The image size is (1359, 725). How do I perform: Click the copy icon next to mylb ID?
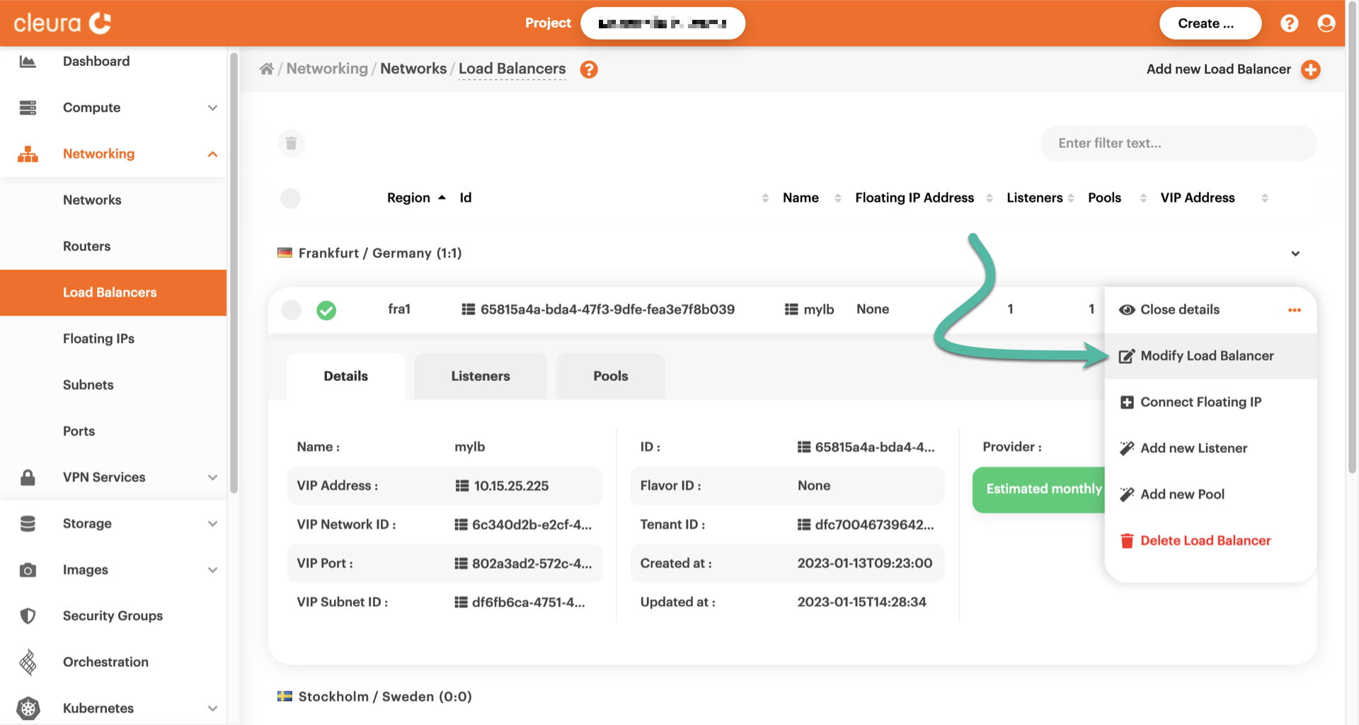468,309
